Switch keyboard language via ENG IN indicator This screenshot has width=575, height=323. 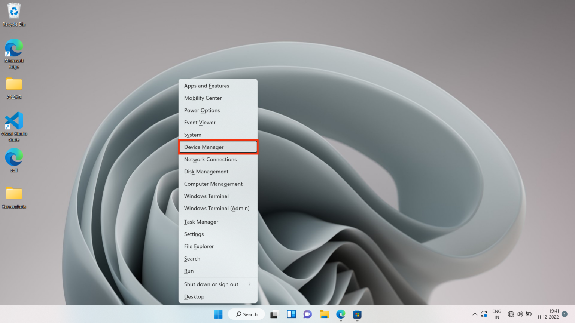(496, 314)
